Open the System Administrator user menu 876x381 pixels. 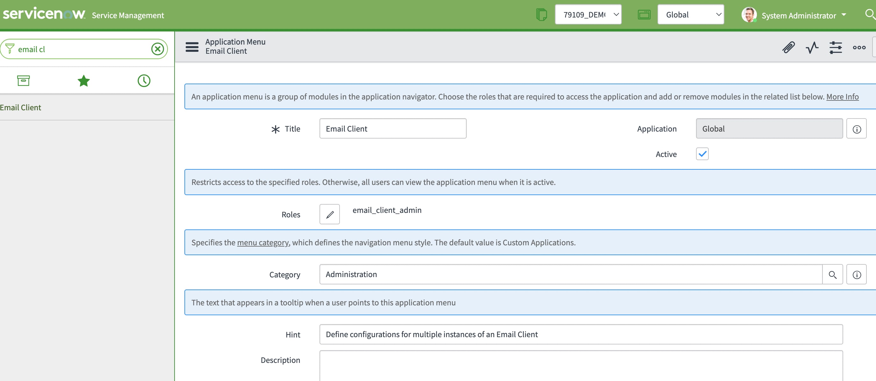pyautogui.click(x=804, y=15)
